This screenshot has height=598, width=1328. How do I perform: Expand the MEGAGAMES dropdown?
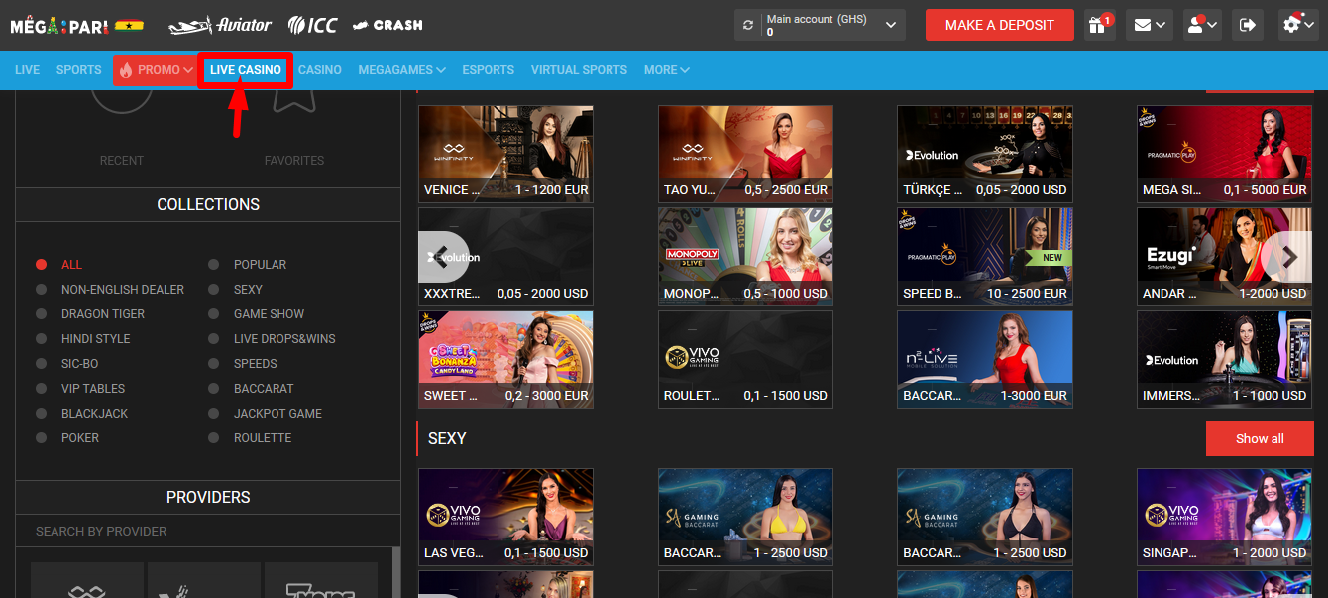point(400,69)
